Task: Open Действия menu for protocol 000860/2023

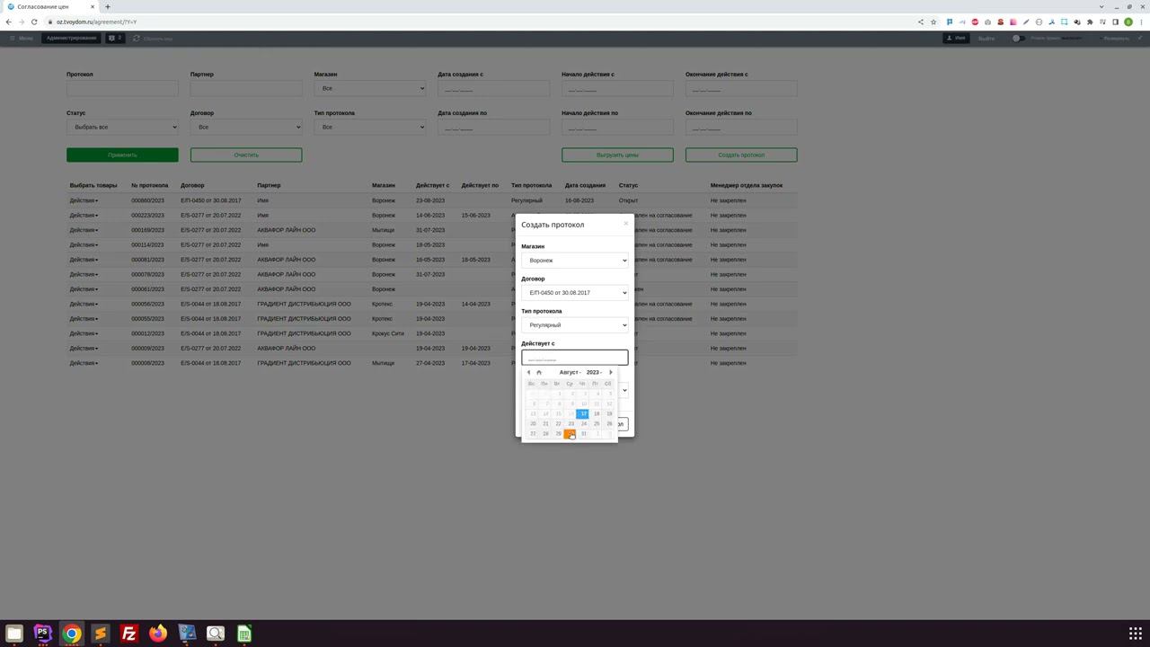Action: [x=84, y=200]
